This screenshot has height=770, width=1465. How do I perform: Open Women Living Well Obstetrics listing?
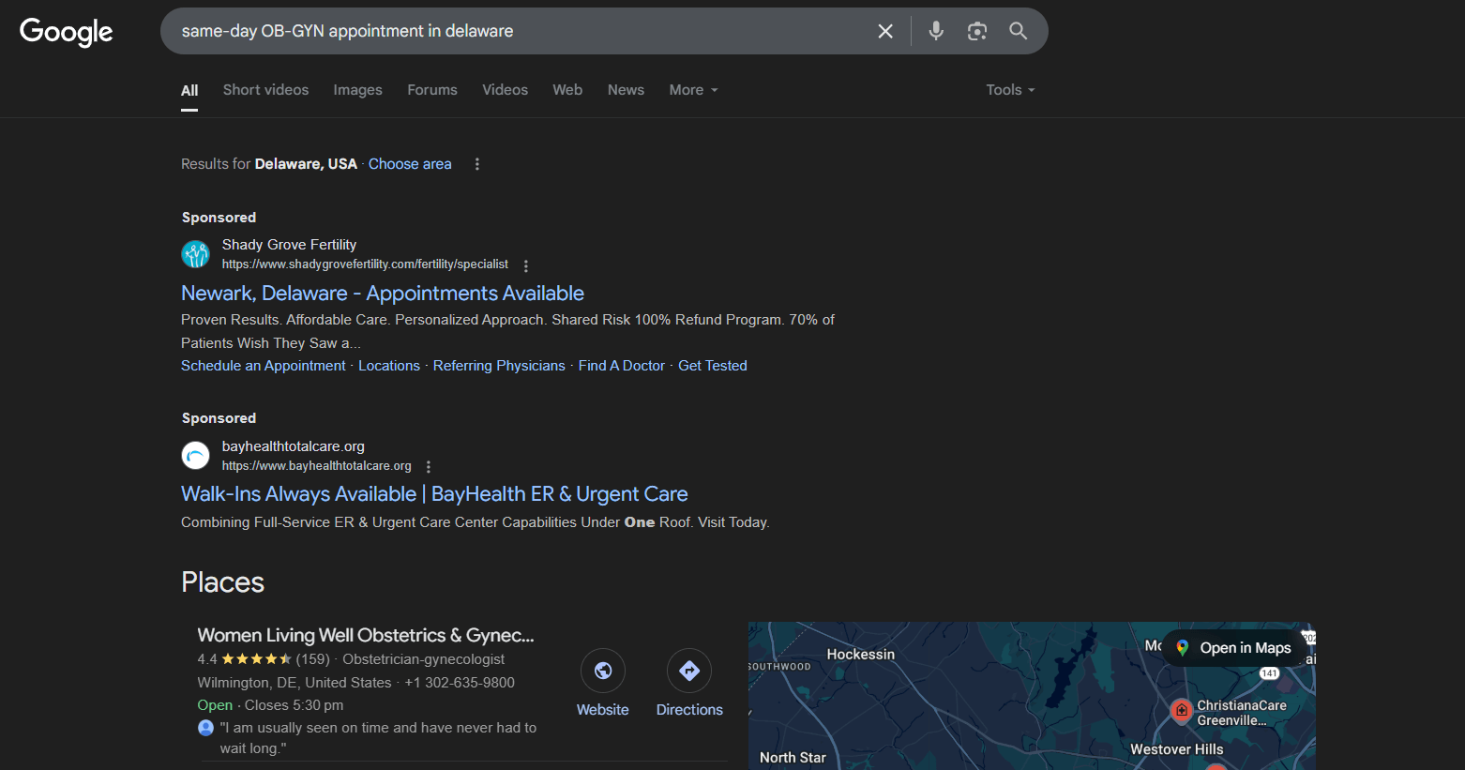click(366, 635)
